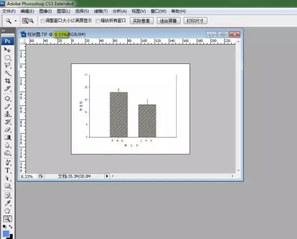Open the 滤镜(T) menu
Viewport: 297px width, 239px height.
[x=101, y=11]
